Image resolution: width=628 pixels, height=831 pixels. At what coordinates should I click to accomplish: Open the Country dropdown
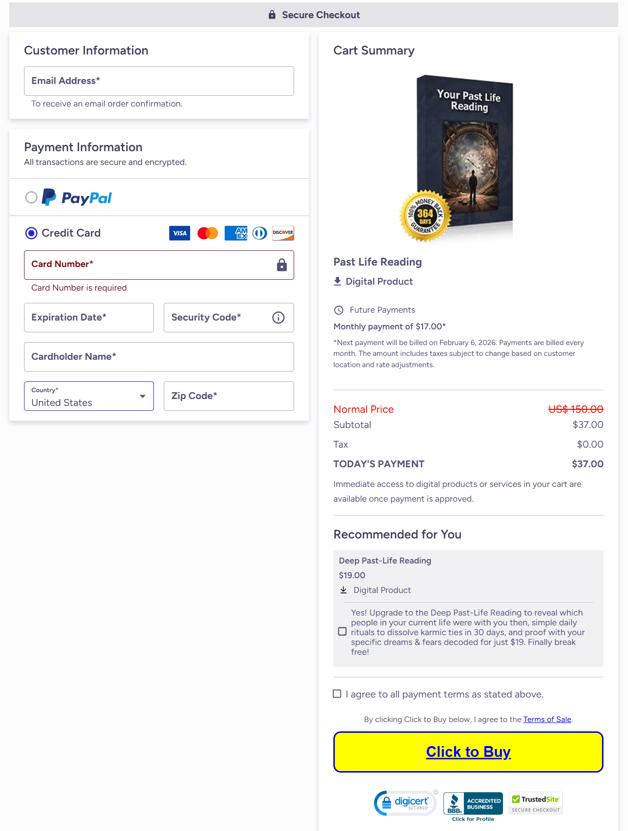pyautogui.click(x=89, y=396)
